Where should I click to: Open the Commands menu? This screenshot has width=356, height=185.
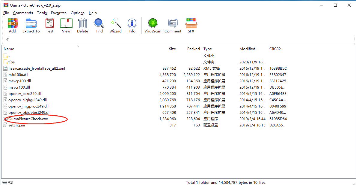pyautogui.click(x=23, y=13)
